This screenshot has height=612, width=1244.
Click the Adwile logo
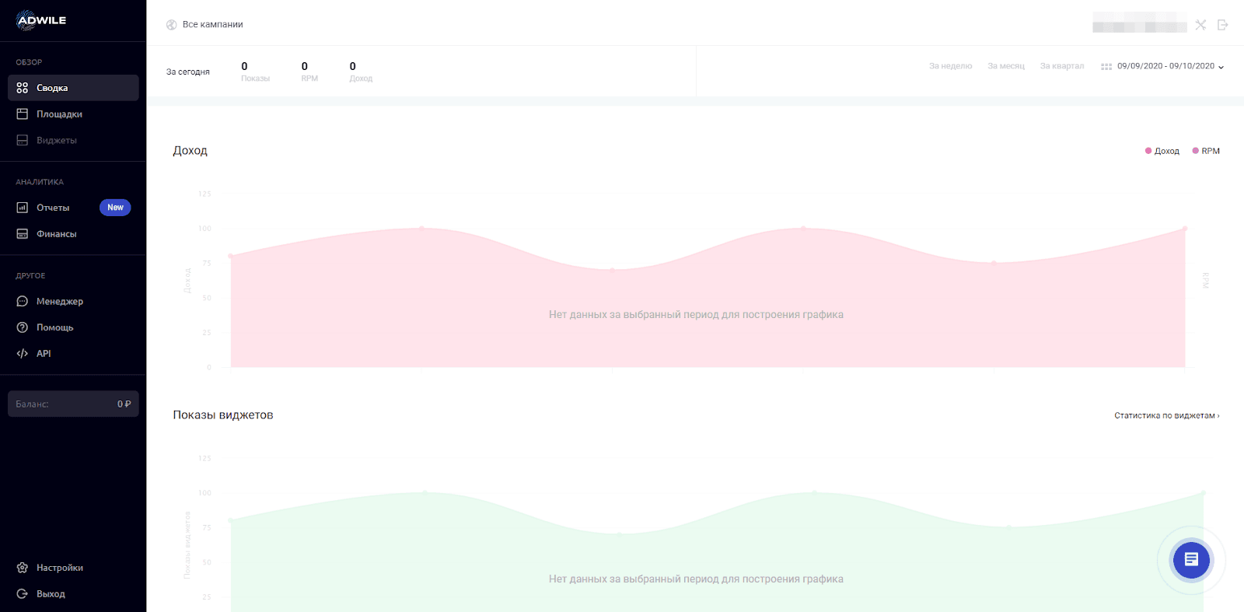[41, 20]
